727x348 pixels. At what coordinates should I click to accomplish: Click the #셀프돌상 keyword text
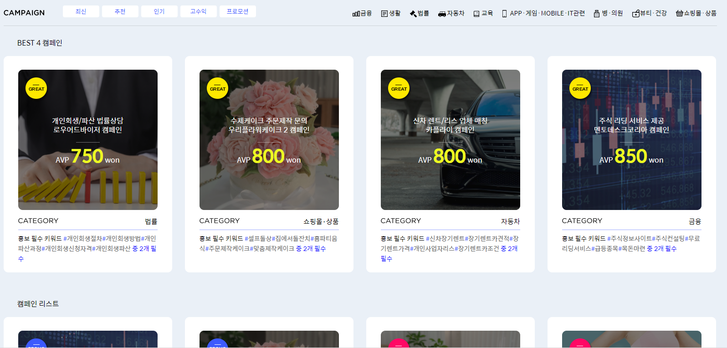pyautogui.click(x=258, y=239)
